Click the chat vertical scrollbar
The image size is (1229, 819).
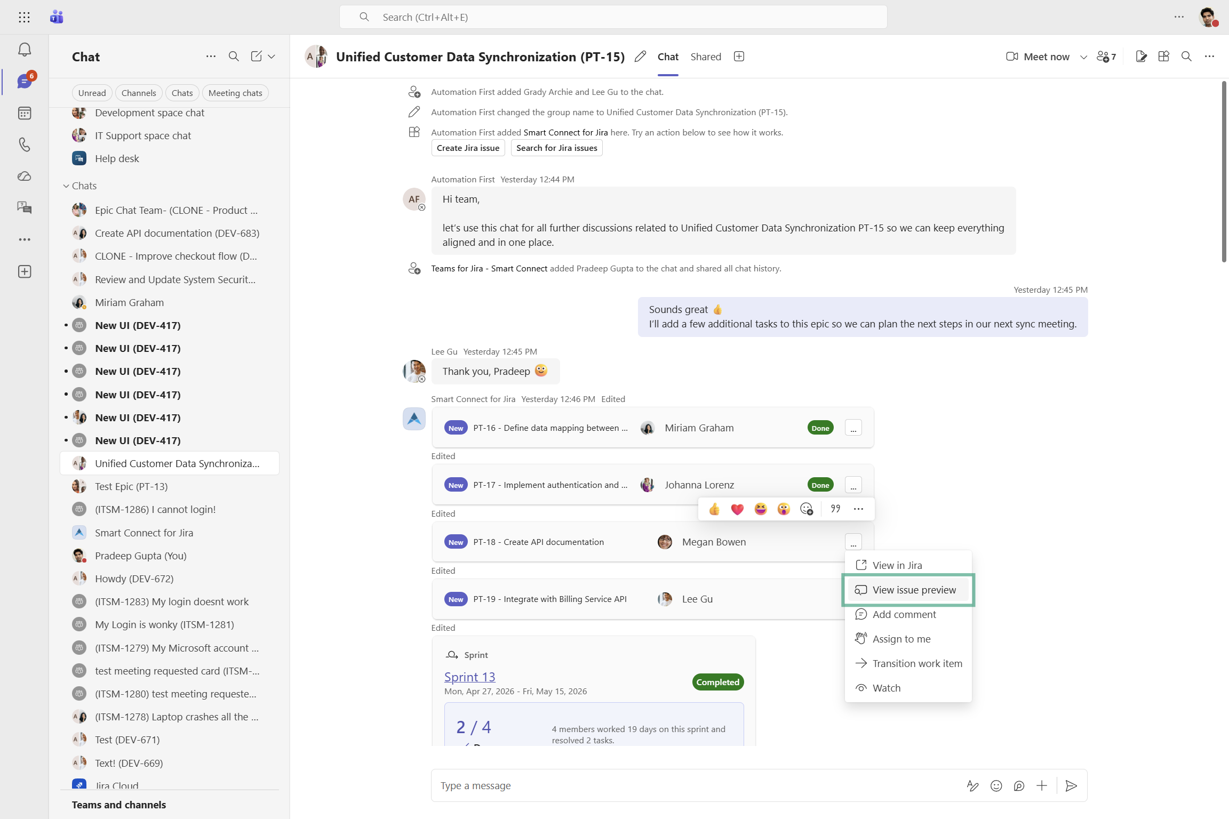coord(1224,172)
